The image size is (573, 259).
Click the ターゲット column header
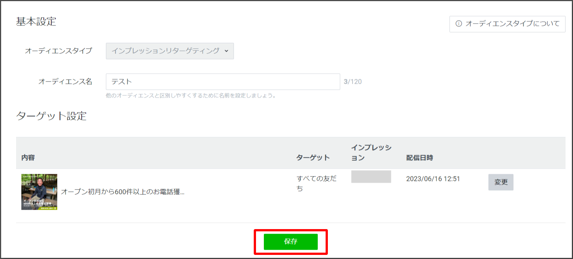tap(313, 158)
